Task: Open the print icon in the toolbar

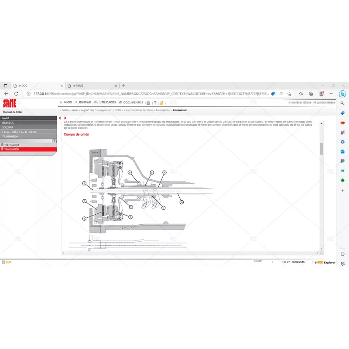Action: (x=147, y=103)
